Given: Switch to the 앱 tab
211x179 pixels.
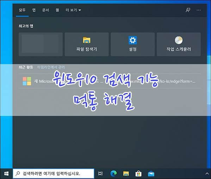Looking at the screenshot, I should (34, 10).
